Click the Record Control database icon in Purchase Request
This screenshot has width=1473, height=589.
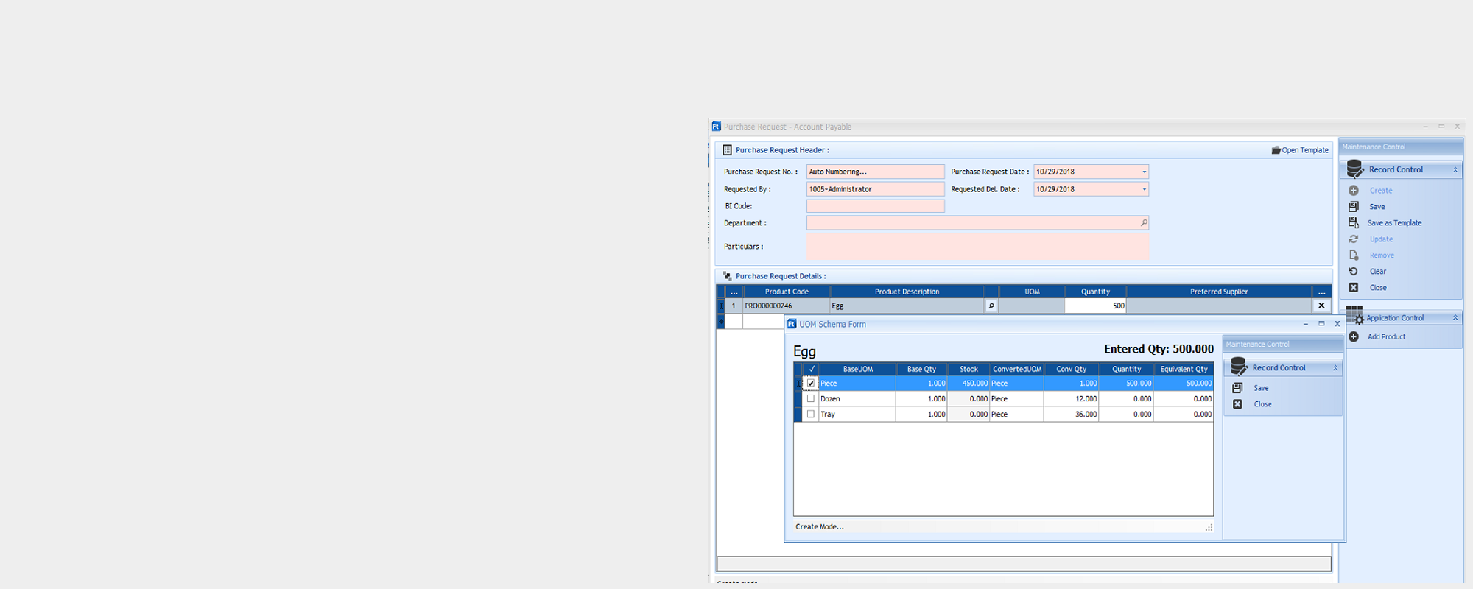tap(1355, 169)
